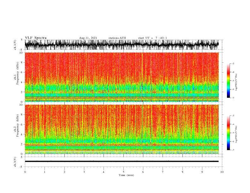This screenshot has height=193, width=250.
Task: Click the 'ch.3(V)' axis label
Action: click(15, 162)
